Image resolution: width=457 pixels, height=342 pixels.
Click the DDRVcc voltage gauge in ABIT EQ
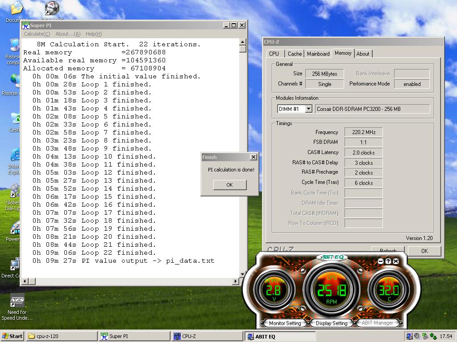274,290
